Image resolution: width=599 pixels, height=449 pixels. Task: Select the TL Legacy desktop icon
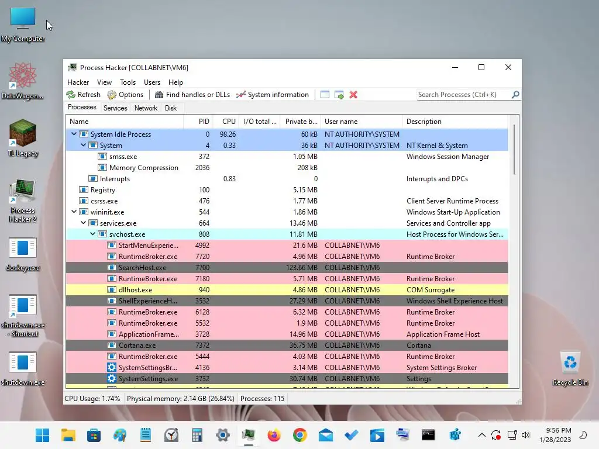click(23, 138)
